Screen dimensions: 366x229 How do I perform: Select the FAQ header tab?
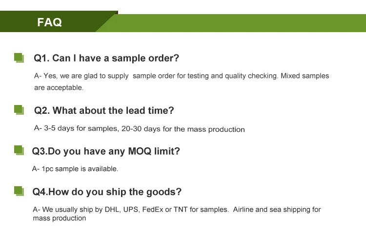[50, 22]
